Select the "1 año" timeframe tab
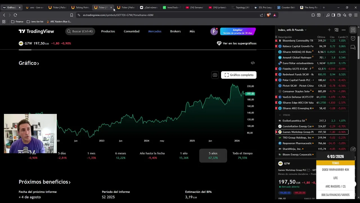Screen dimensions: 360x203 coord(184,155)
